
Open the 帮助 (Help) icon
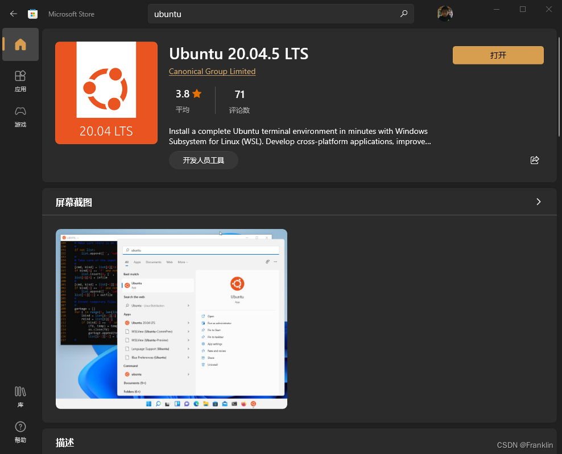(x=20, y=430)
